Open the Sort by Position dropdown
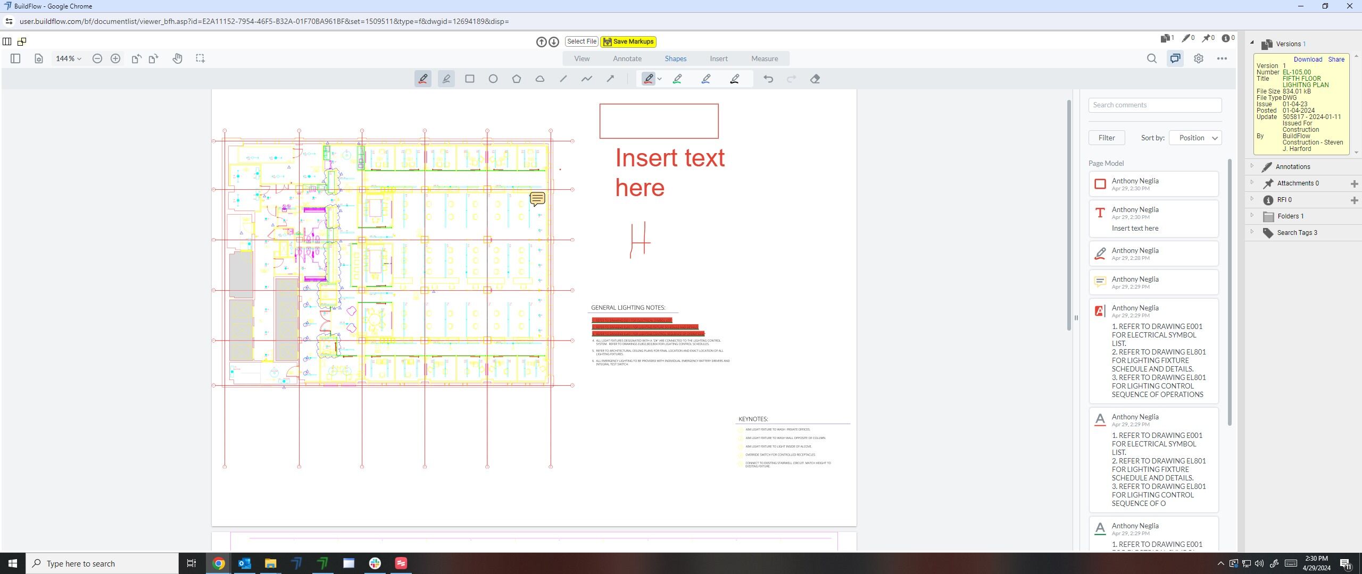This screenshot has width=1362, height=574. click(1195, 138)
